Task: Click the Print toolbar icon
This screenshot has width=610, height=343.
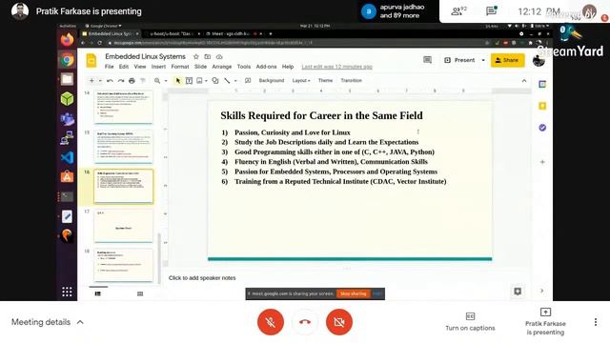Action: 132,80
